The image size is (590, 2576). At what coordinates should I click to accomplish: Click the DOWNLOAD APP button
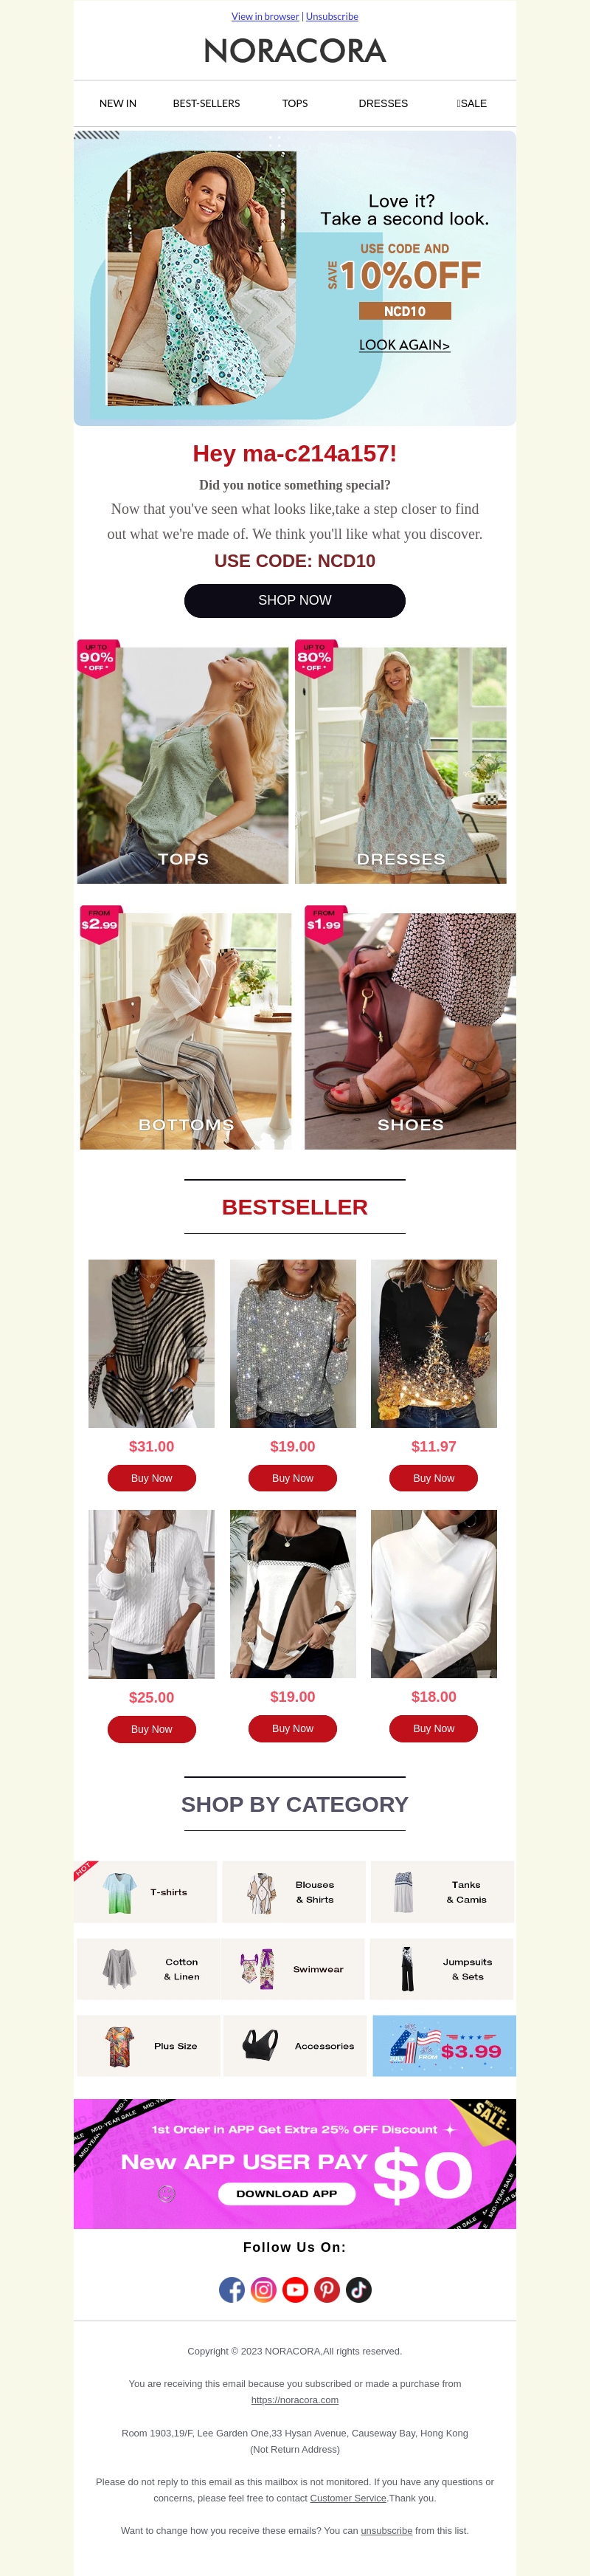point(286,2193)
